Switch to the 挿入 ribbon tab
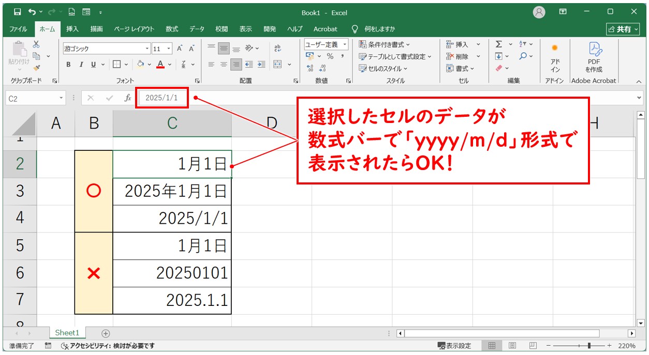This screenshot has width=649, height=355. point(72,29)
